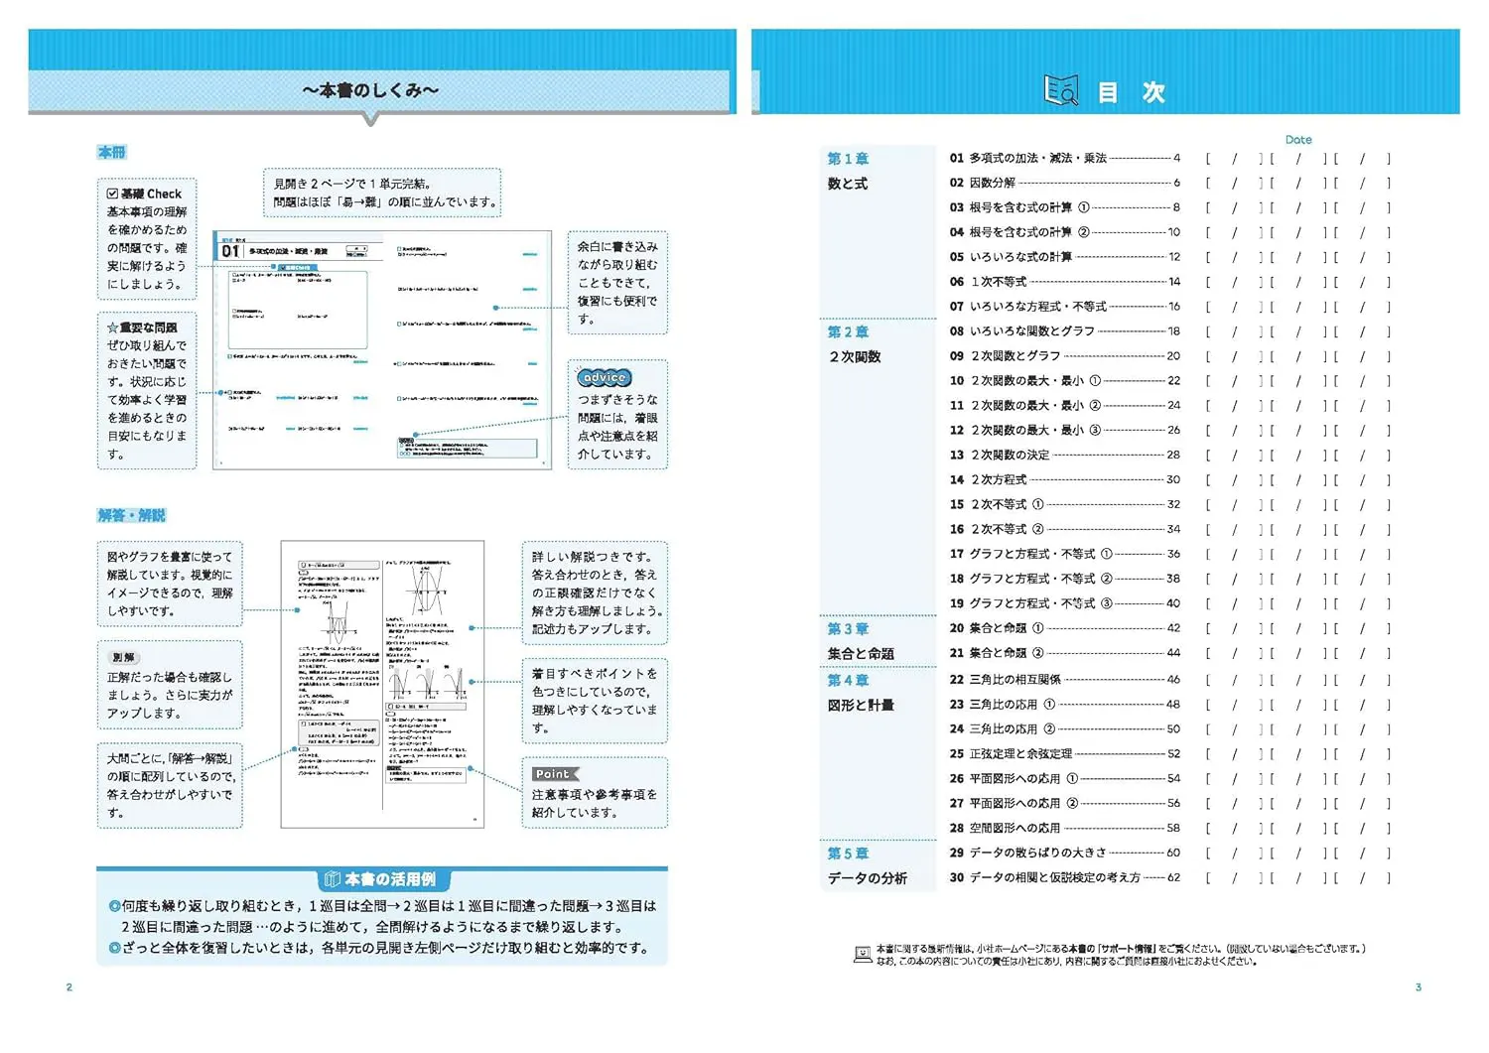Click the 見開き2ページで1単元完結 callout
Image resolution: width=1489 pixels, height=1053 pixels.
(x=382, y=193)
